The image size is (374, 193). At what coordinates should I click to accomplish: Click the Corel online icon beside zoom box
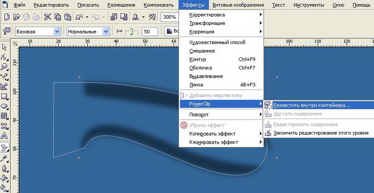(152, 17)
